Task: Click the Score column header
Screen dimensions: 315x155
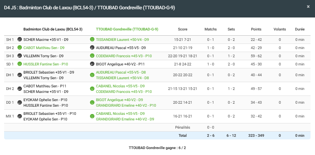Action: point(182,29)
